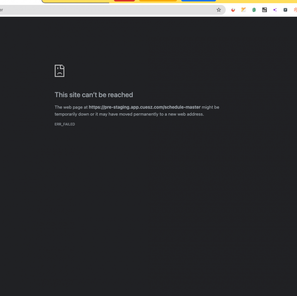Open the orange ruler page extension
297x296 pixels.
[244, 10]
